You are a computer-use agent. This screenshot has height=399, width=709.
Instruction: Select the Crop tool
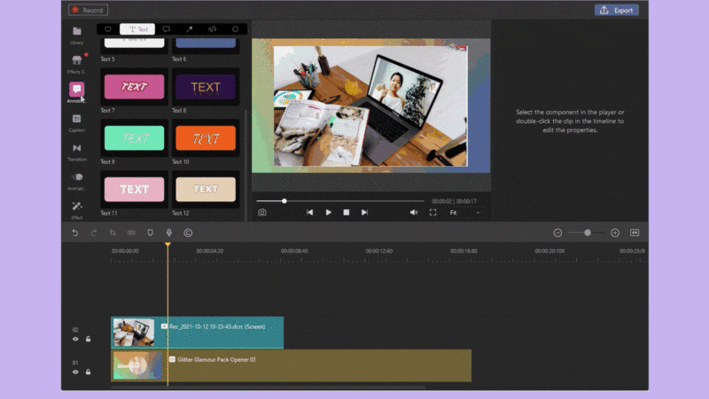coord(113,232)
